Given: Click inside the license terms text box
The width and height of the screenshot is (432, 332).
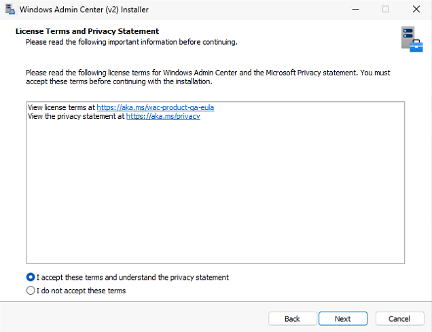Looking at the screenshot, I should (x=215, y=183).
